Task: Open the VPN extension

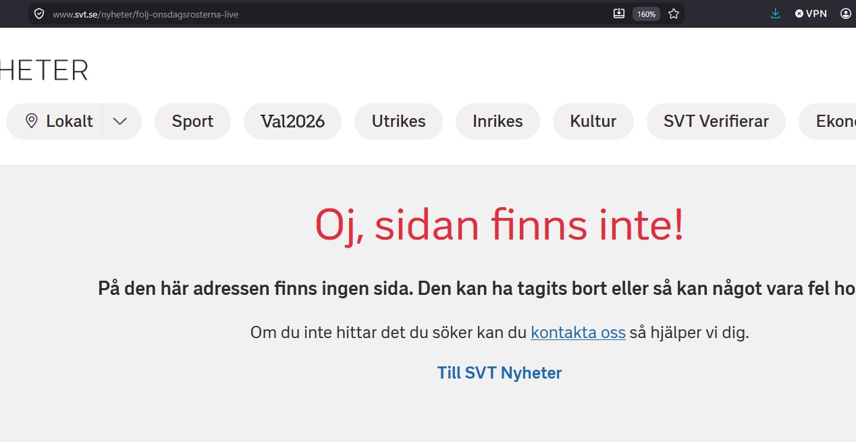Action: [811, 13]
